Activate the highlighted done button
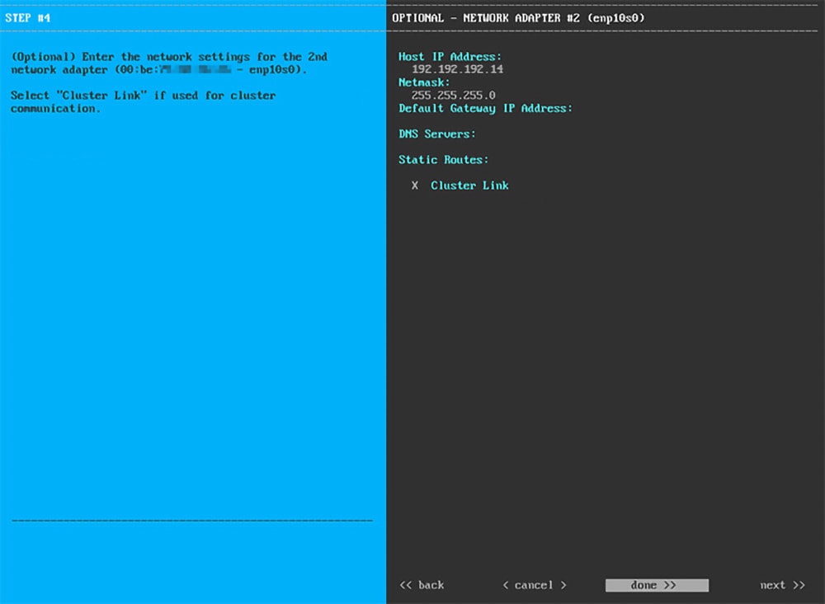The height and width of the screenshot is (604, 825). [657, 585]
